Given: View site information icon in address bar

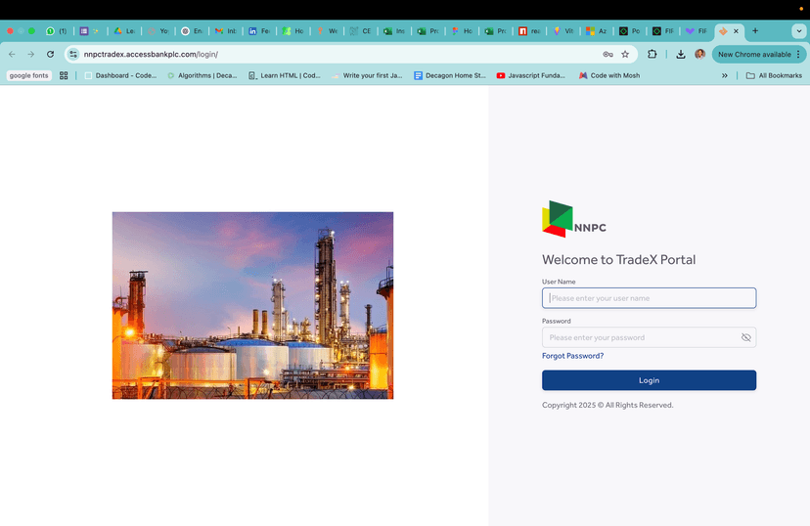Looking at the screenshot, I should pos(73,55).
